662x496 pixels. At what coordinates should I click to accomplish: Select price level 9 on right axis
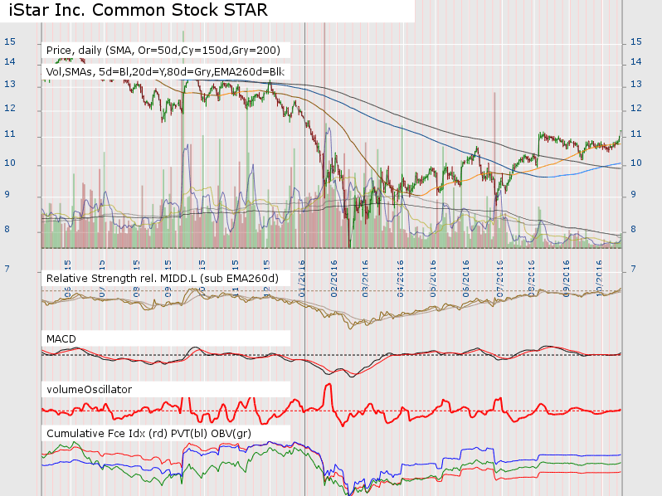[x=633, y=195]
